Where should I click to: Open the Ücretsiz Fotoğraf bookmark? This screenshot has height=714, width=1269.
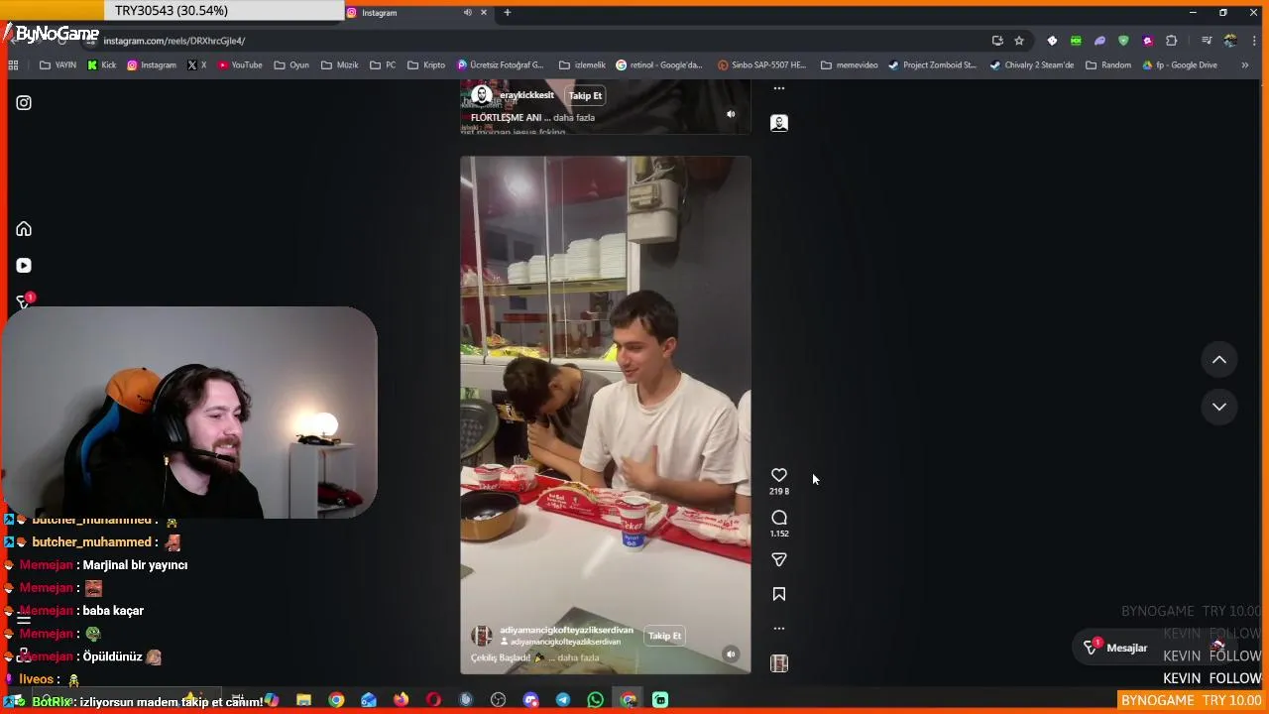point(501,65)
